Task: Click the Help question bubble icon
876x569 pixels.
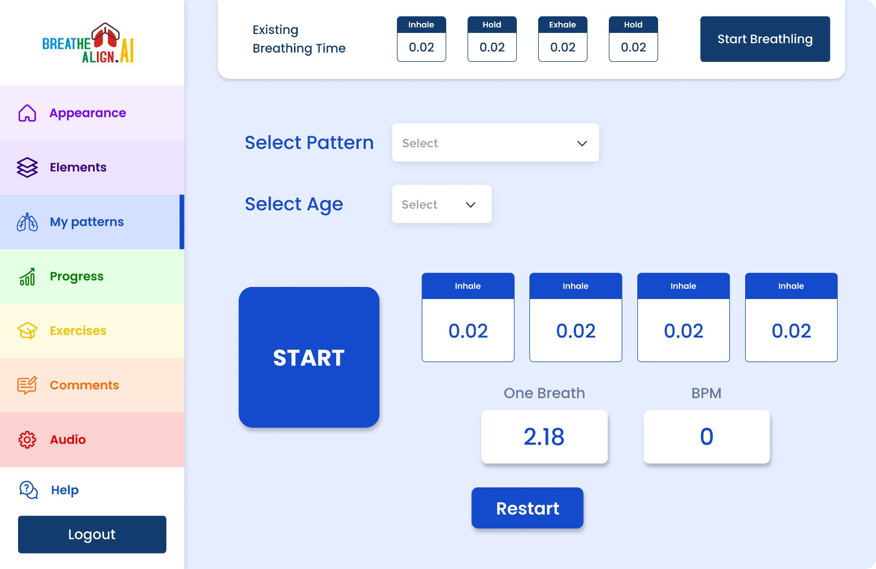Action: click(x=28, y=490)
